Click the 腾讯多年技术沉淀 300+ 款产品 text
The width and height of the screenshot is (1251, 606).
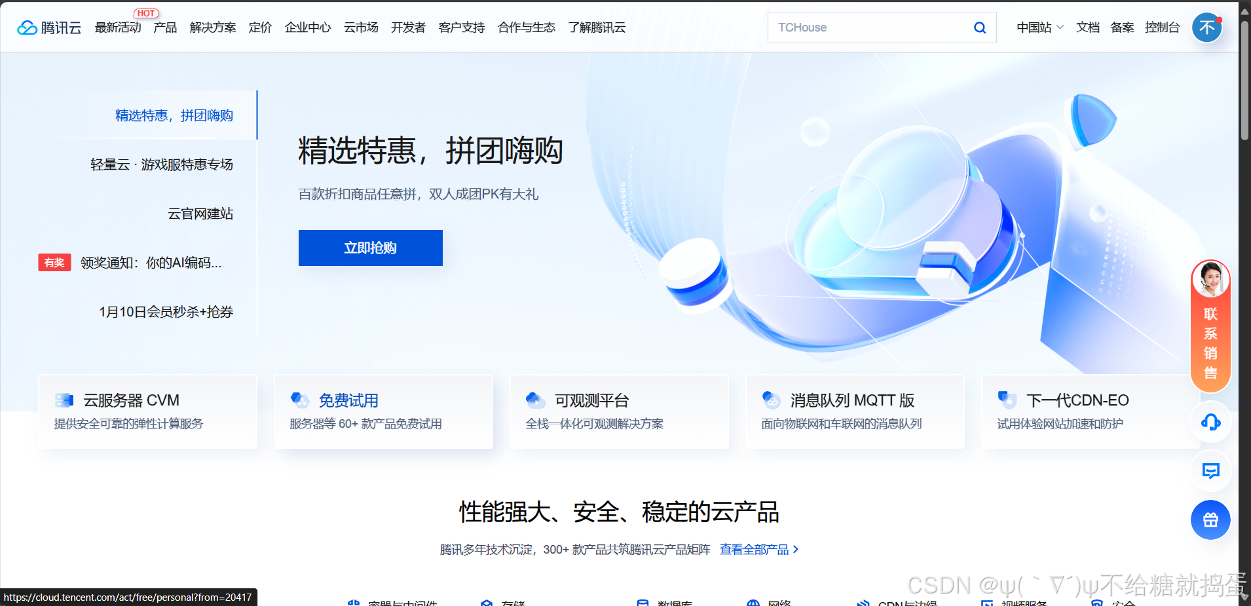pyautogui.click(x=575, y=550)
